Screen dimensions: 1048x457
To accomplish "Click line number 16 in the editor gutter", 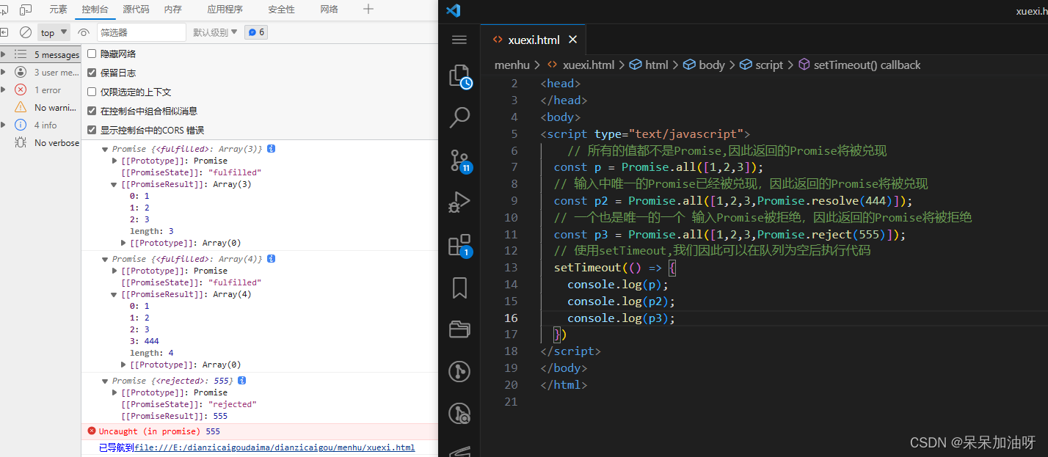I will click(x=510, y=318).
